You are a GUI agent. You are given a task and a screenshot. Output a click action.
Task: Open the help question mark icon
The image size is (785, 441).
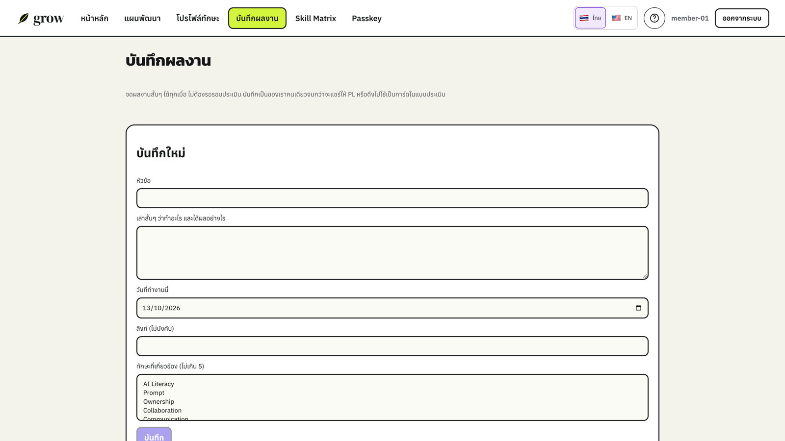(x=654, y=18)
